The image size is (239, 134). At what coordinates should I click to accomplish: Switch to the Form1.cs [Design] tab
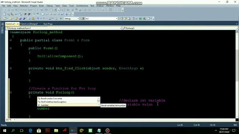pyautogui.click(x=29, y=24)
